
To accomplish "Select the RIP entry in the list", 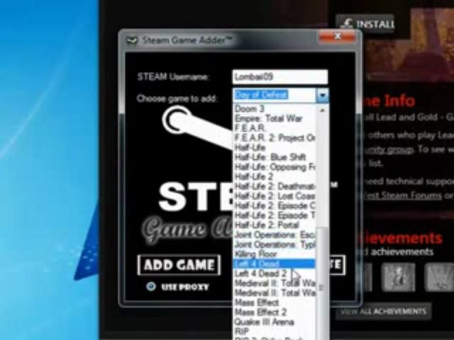I will coord(274,331).
